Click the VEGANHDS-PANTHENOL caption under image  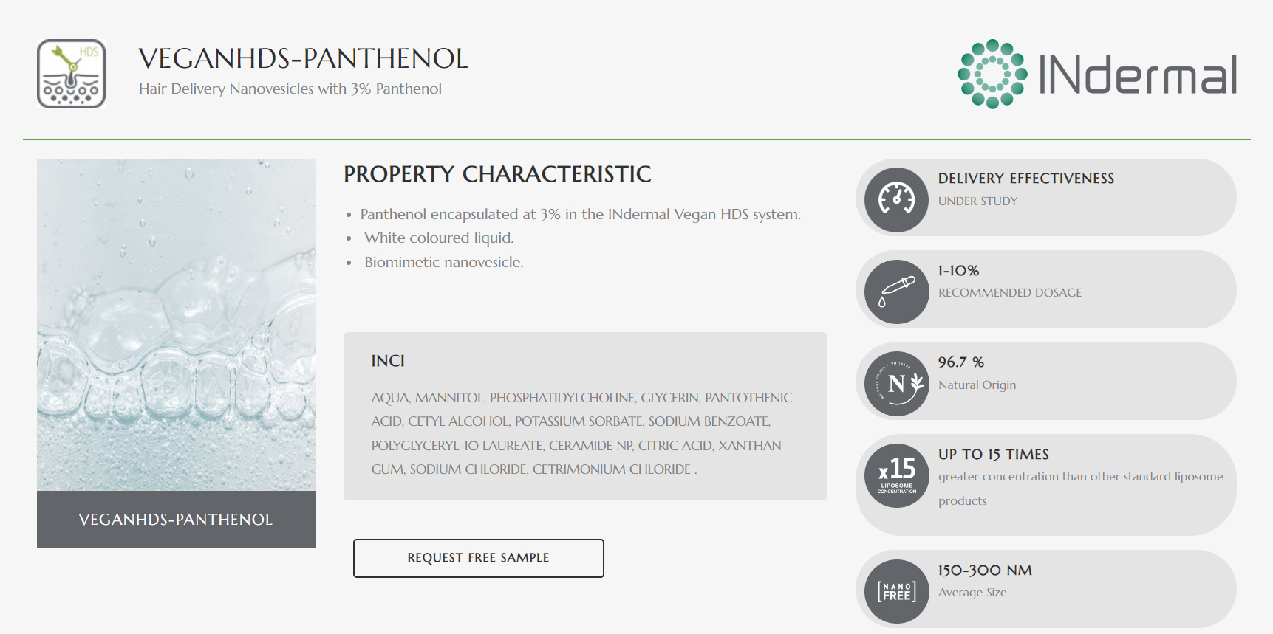click(x=176, y=520)
